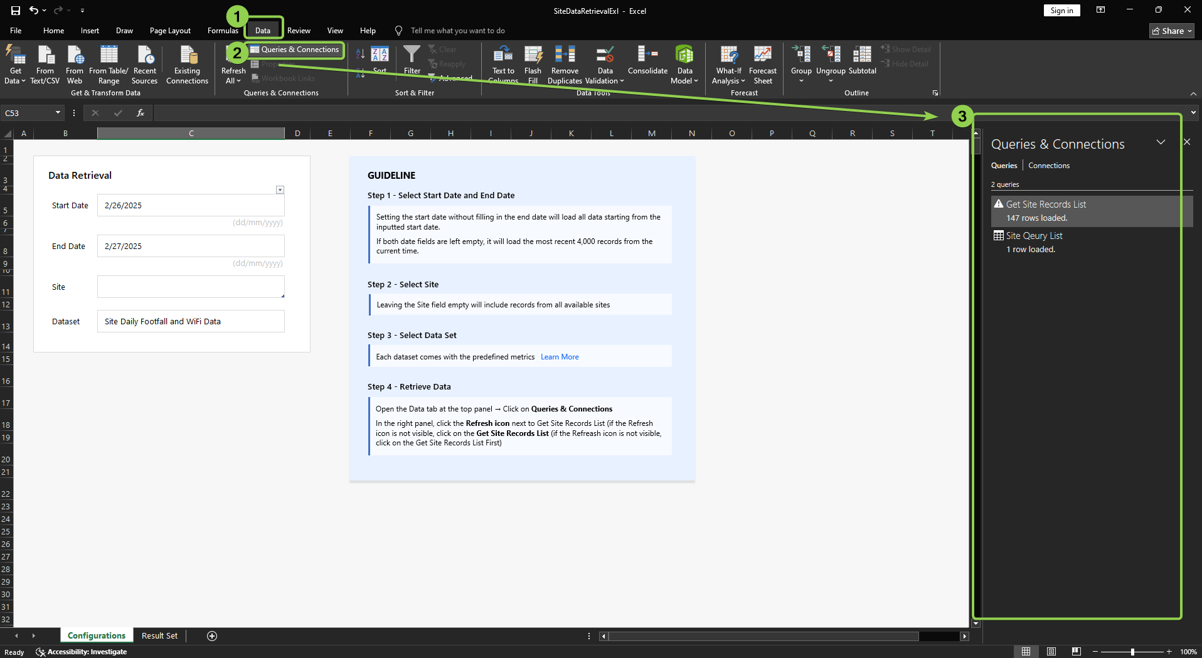1202x658 pixels.
Task: Adjust the zoom slider handle
Action: 1132,652
